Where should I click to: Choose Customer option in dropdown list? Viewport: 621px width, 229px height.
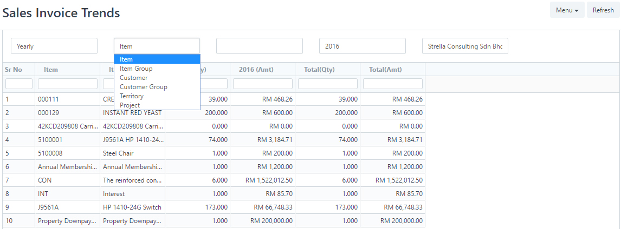click(x=133, y=78)
